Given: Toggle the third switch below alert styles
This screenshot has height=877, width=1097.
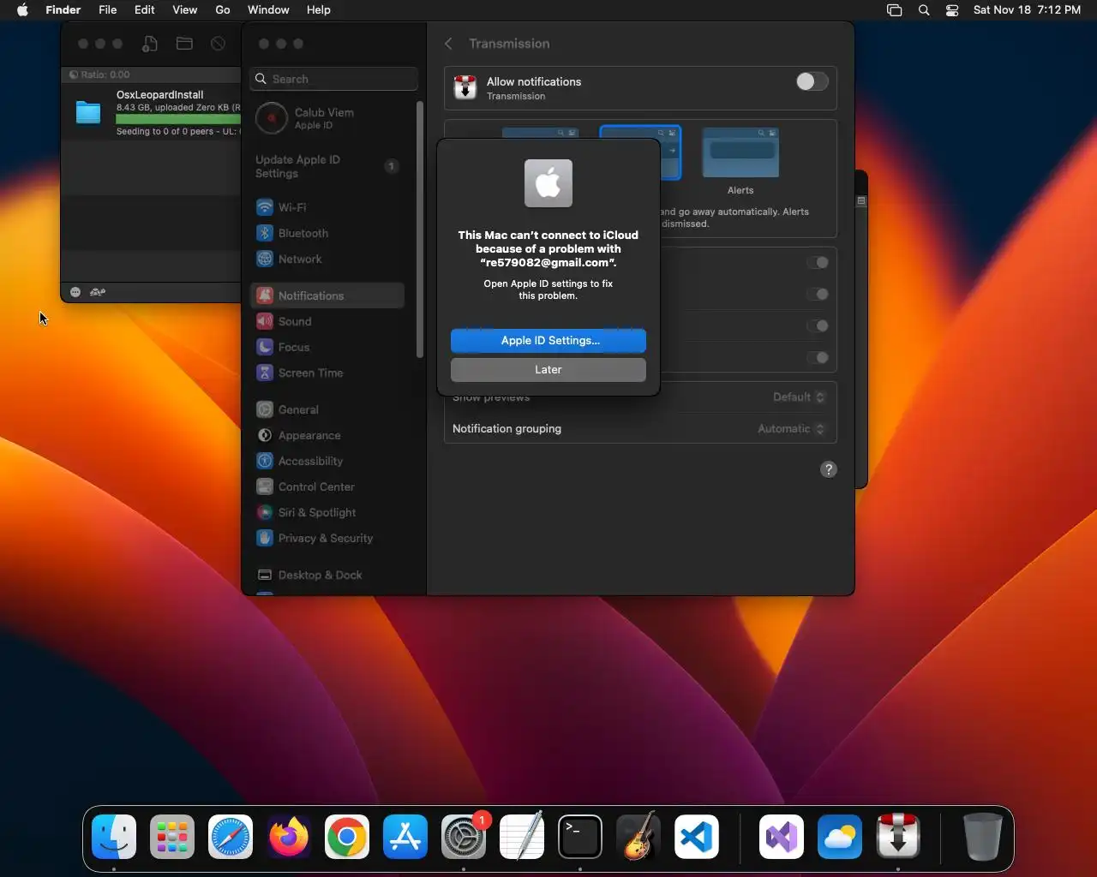Looking at the screenshot, I should tap(818, 326).
